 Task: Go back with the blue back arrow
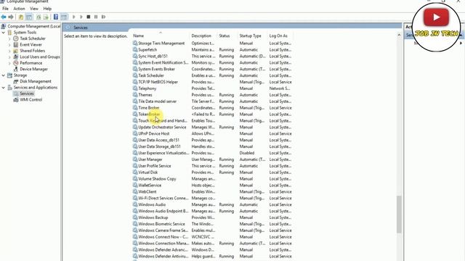4,17
